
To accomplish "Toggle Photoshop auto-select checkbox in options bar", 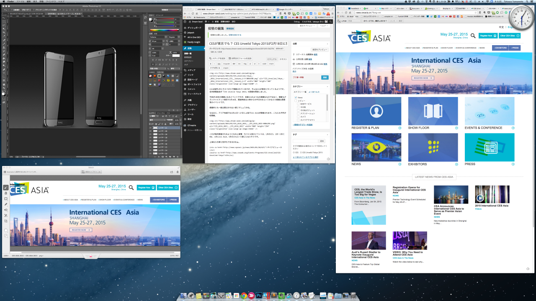I will tap(12, 10).
